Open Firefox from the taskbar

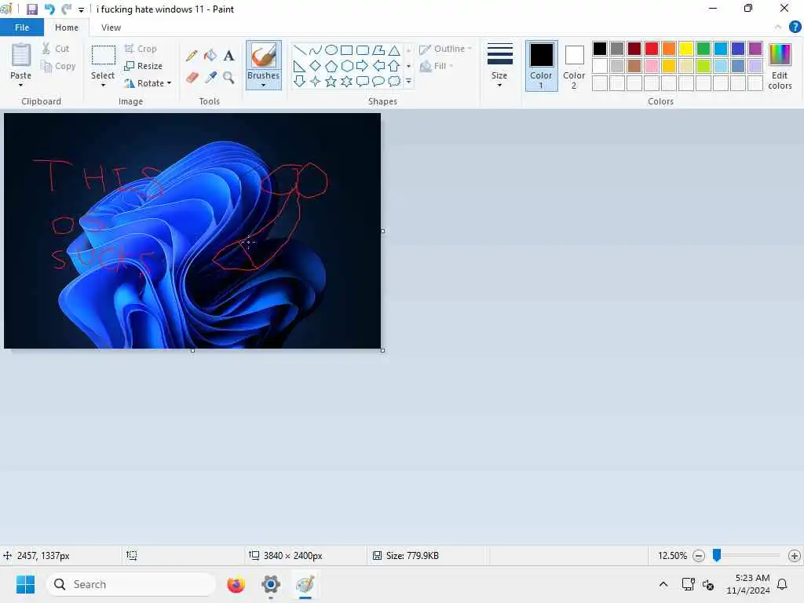pyautogui.click(x=236, y=584)
